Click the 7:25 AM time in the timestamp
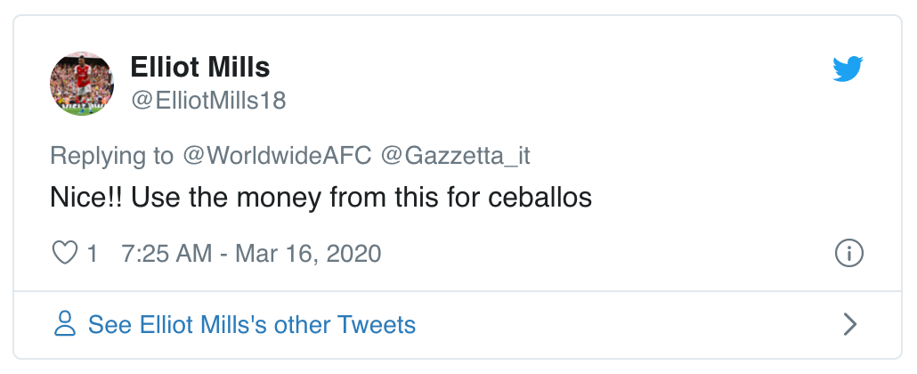917x374 pixels. tap(166, 254)
